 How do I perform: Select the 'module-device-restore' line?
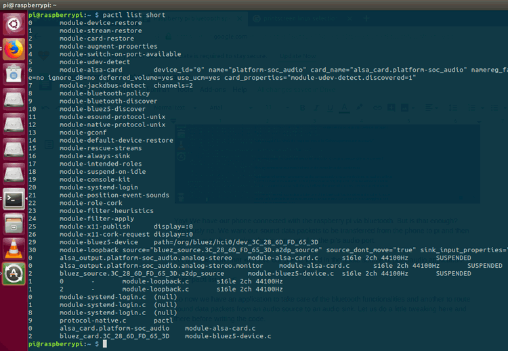[x=101, y=22]
